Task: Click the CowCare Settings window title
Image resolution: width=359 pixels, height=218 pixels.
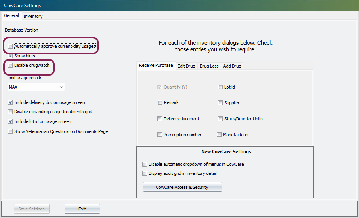Action: (x=23, y=6)
